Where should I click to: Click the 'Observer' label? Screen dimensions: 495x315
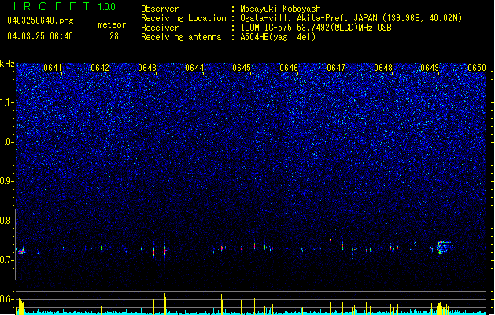point(160,9)
